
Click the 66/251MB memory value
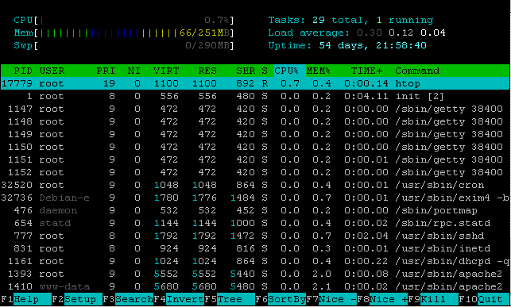(204, 33)
